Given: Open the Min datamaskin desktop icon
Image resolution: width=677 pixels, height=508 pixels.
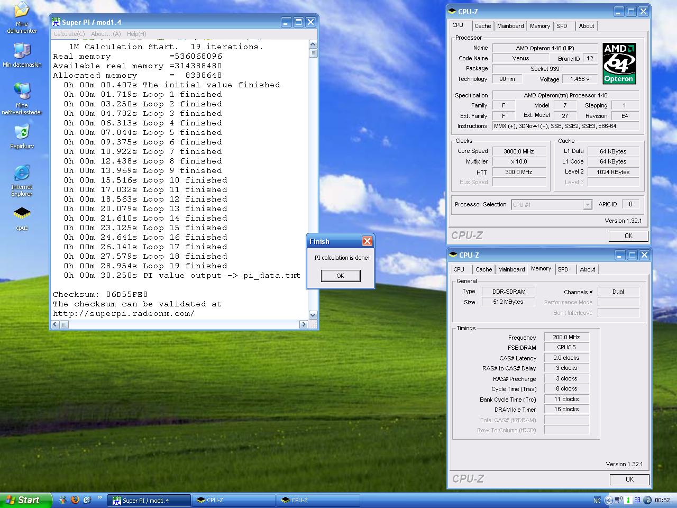Looking at the screenshot, I should pos(22,55).
